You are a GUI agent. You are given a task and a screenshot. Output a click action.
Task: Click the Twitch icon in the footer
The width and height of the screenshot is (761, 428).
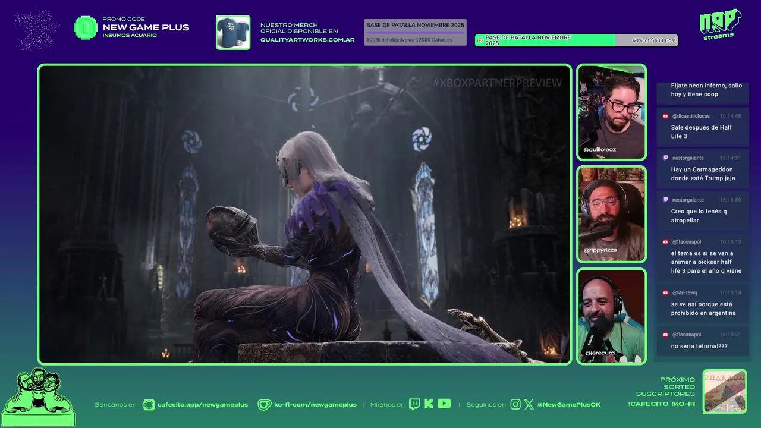(x=414, y=404)
